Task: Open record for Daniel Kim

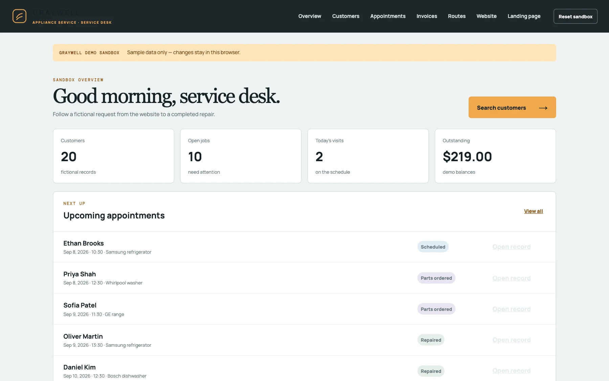Action: (511, 371)
